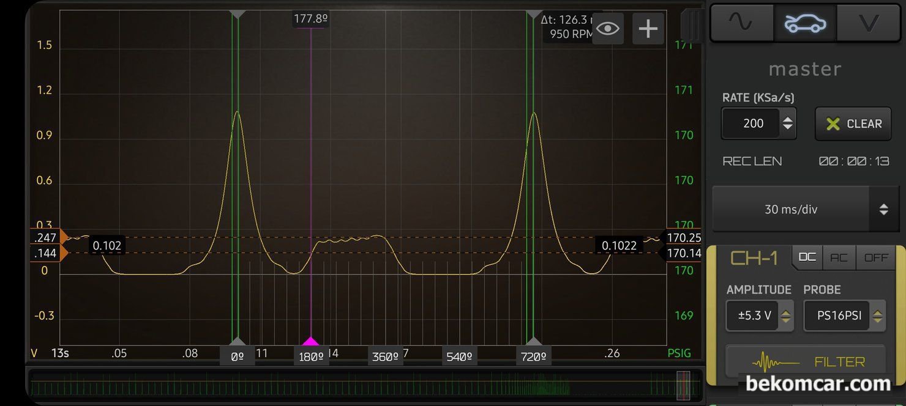Screen dimensions: 906x406
Task: Select the sine waveform tab
Action: [741, 23]
